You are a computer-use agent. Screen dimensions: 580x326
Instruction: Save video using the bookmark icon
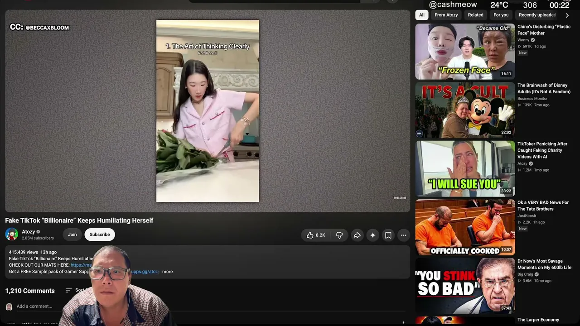388,235
